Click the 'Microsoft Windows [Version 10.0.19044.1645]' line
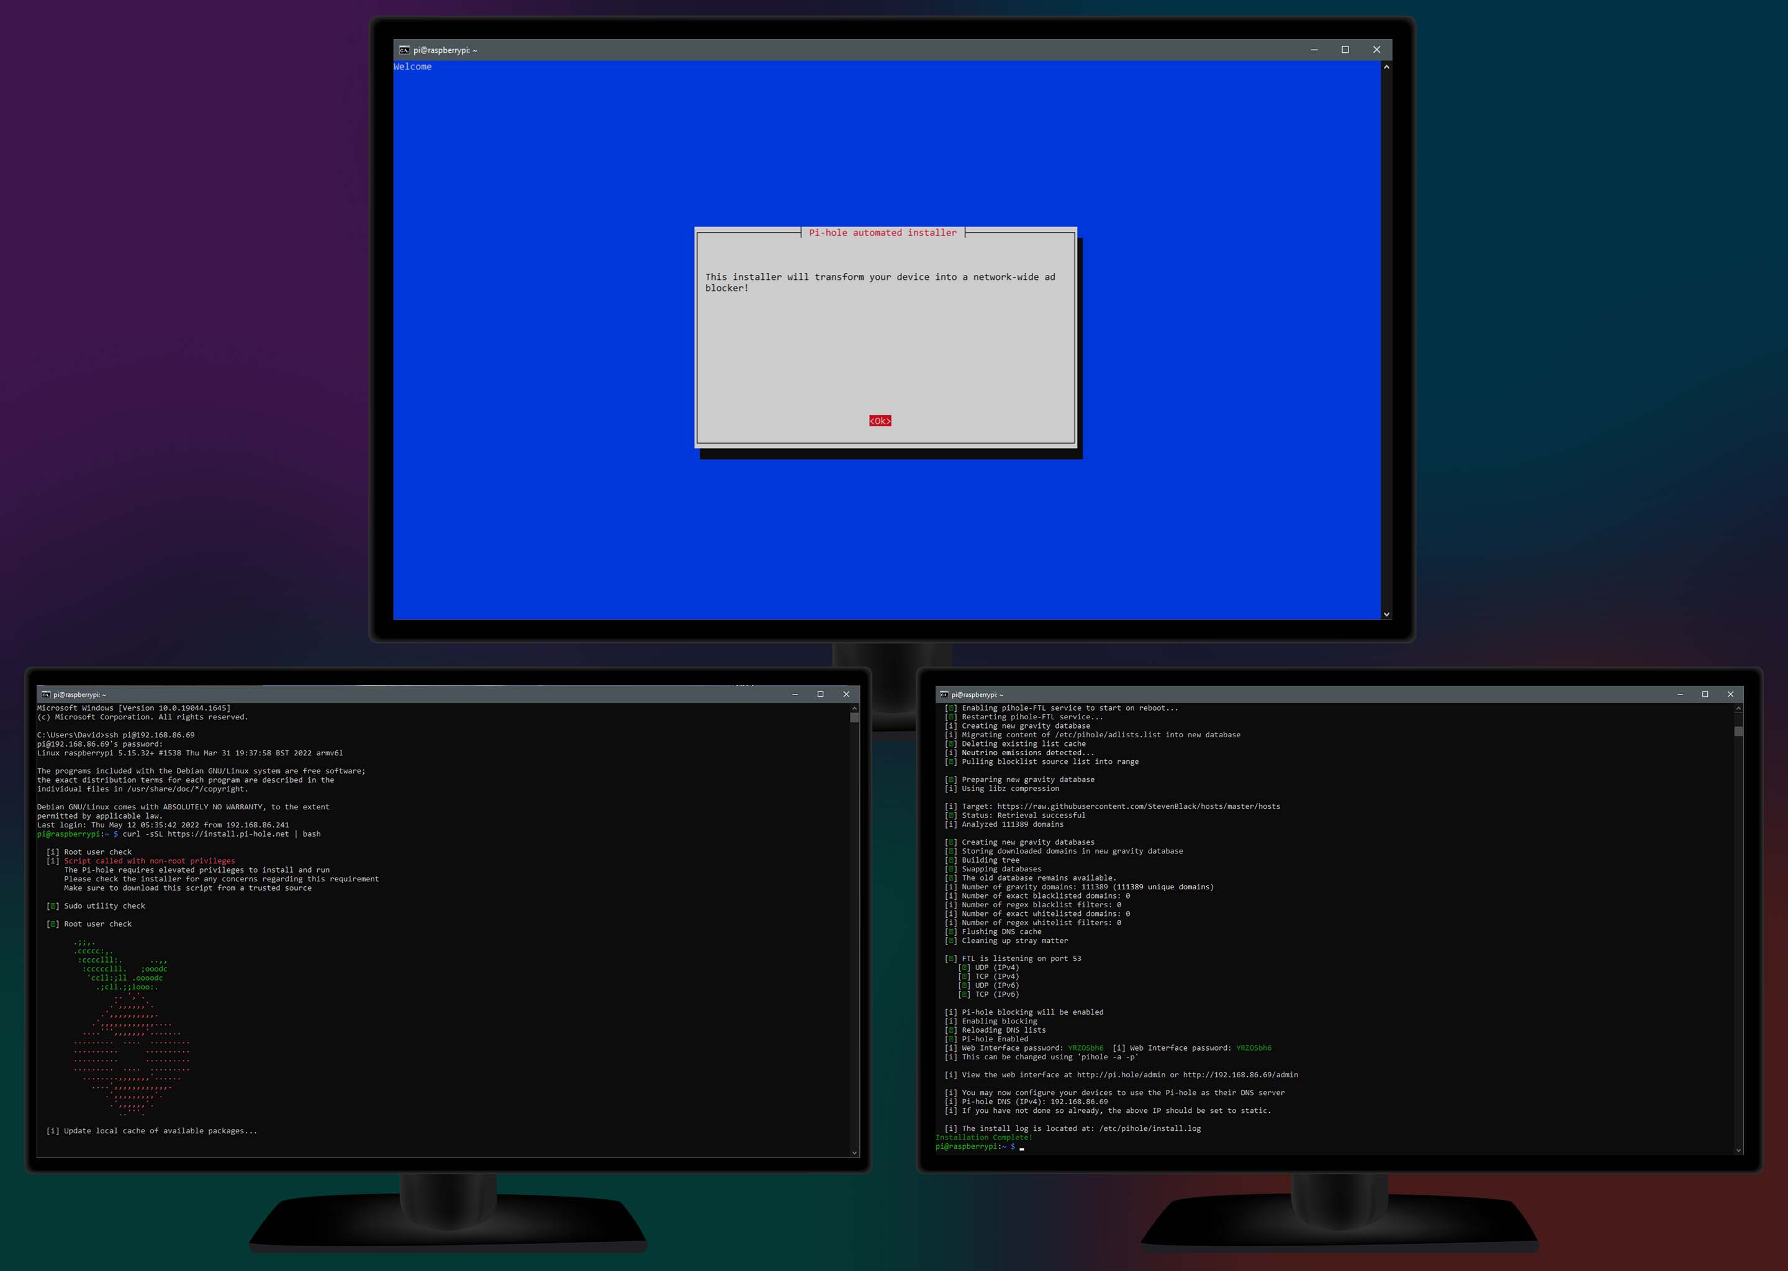Viewport: 1788px width, 1271px height. 134,707
